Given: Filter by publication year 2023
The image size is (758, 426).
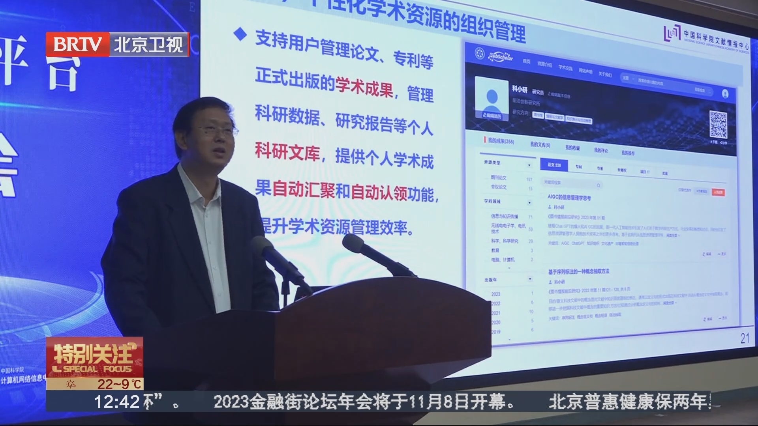Looking at the screenshot, I should pos(496,294).
